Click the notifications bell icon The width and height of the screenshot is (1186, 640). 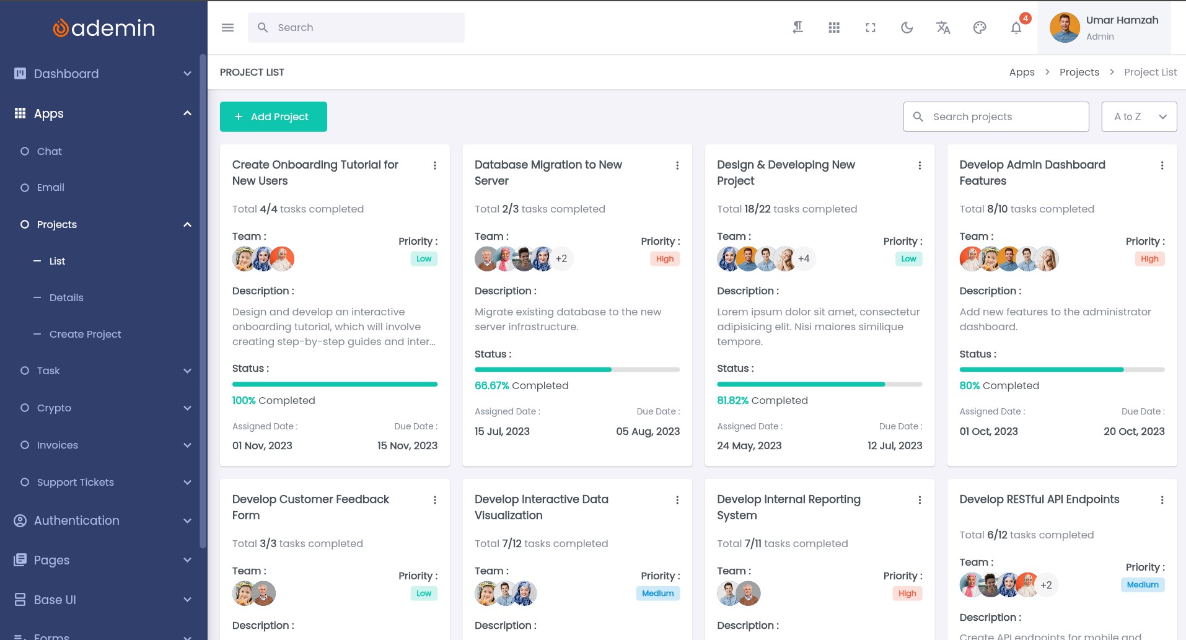click(1016, 28)
